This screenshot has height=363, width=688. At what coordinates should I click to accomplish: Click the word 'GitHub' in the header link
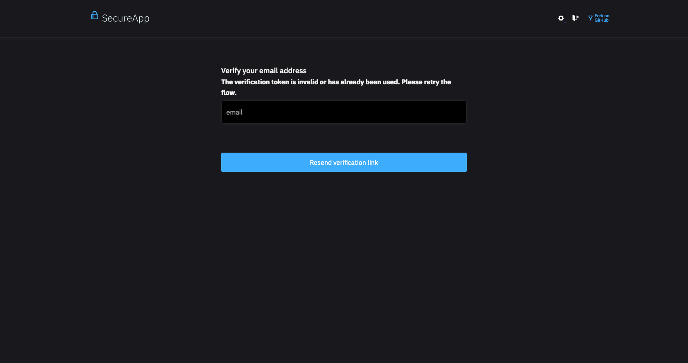point(602,20)
